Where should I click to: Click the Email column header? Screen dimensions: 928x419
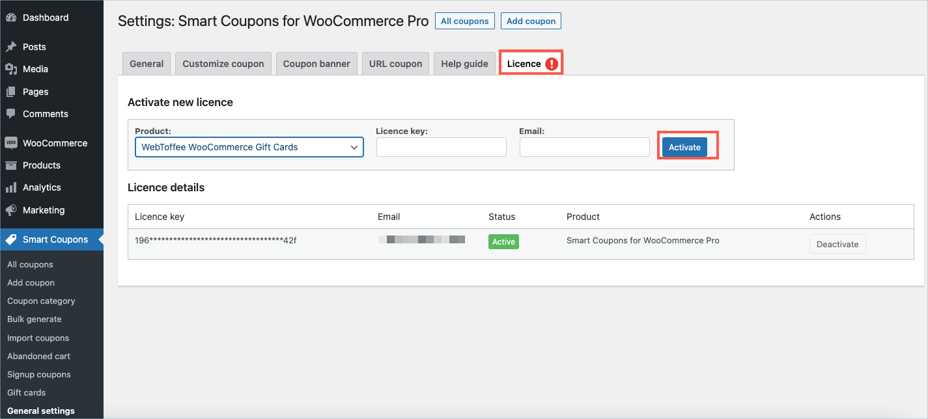pyautogui.click(x=389, y=217)
